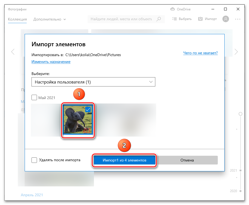Open the user account avatar
This screenshot has height=205, width=249.
click(x=225, y=19)
